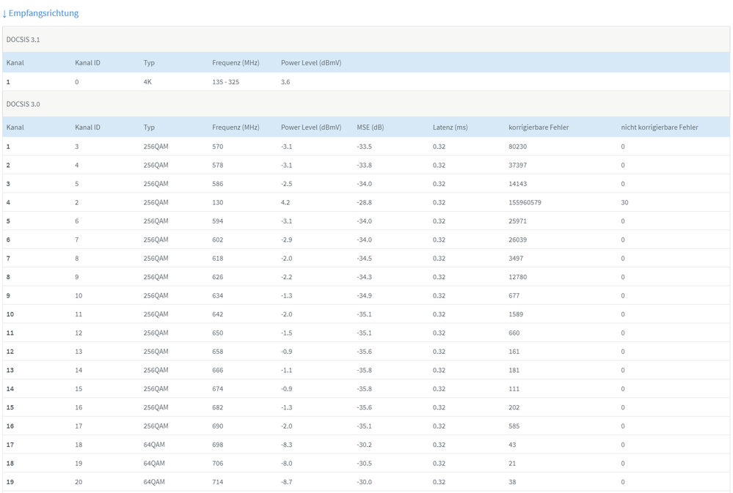Click the 3.6 power level value
The height and width of the screenshot is (493, 733).
pos(285,82)
